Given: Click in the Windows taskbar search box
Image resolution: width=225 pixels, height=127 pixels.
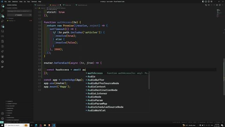Looking at the screenshot, I should 17,125.
